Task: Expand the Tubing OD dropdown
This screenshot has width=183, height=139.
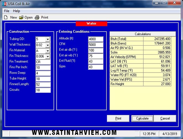Action: pos(47,39)
